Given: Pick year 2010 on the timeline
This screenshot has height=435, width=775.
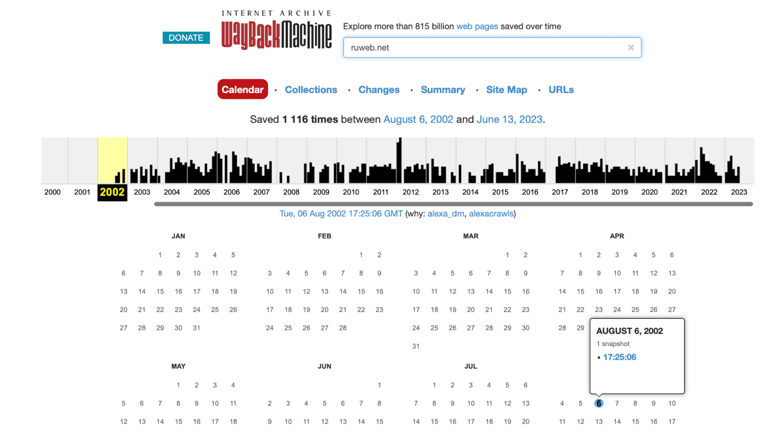Looking at the screenshot, I should pyautogui.click(x=351, y=192).
